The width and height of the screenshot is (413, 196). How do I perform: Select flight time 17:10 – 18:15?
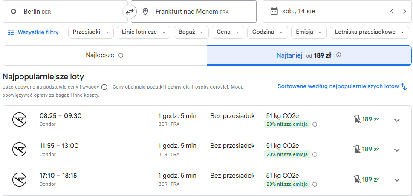tap(58, 176)
